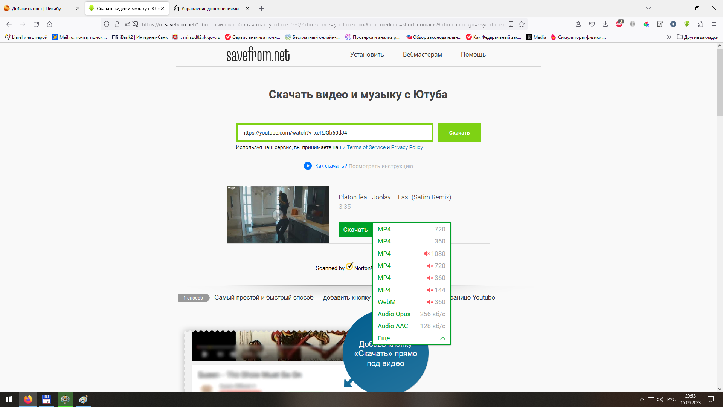Open the Установить menu item
Screen dimensions: 723x407
(x=367, y=54)
